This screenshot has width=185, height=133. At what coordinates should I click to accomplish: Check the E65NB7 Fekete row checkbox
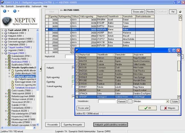(77, 87)
